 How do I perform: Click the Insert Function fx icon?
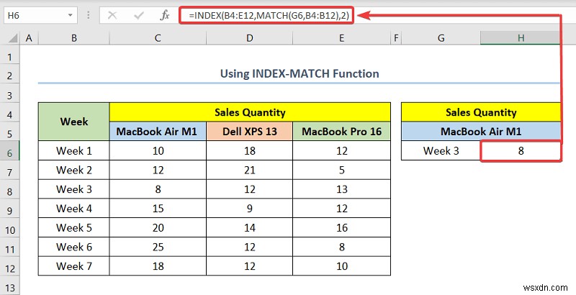click(165, 15)
